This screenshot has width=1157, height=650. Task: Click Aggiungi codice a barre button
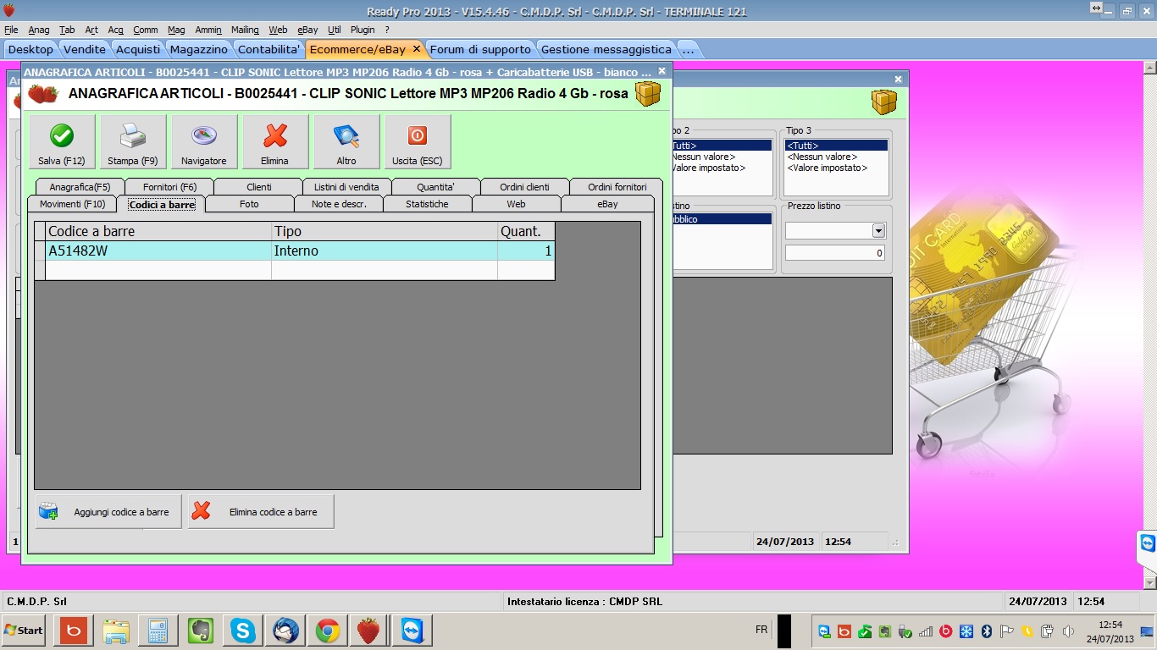click(x=108, y=512)
